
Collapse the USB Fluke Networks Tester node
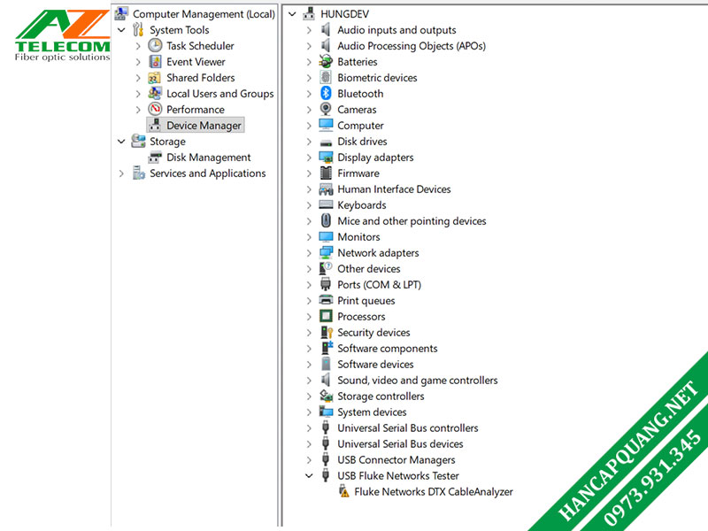point(309,475)
